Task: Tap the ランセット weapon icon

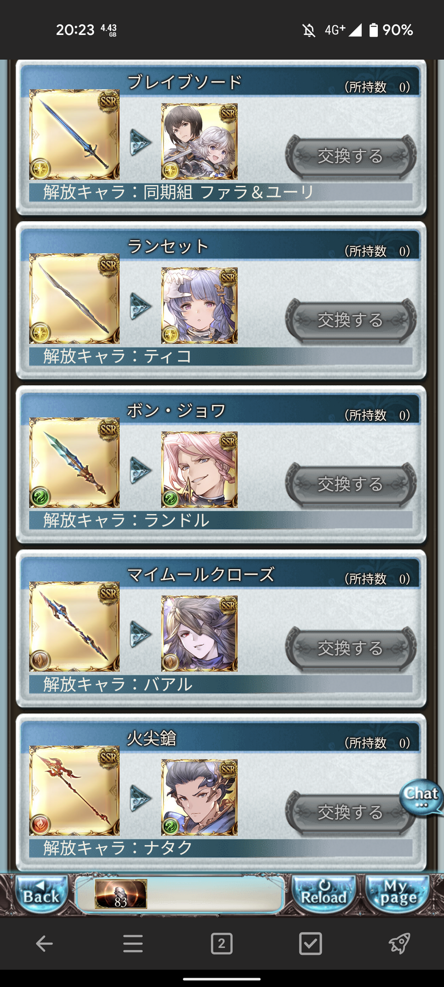Action: coord(74,298)
